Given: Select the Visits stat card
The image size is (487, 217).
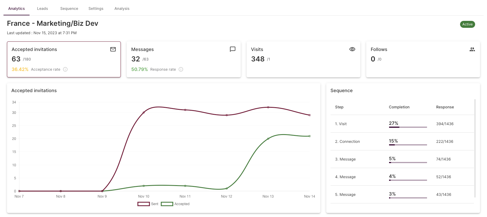Looking at the screenshot, I should [x=303, y=59].
